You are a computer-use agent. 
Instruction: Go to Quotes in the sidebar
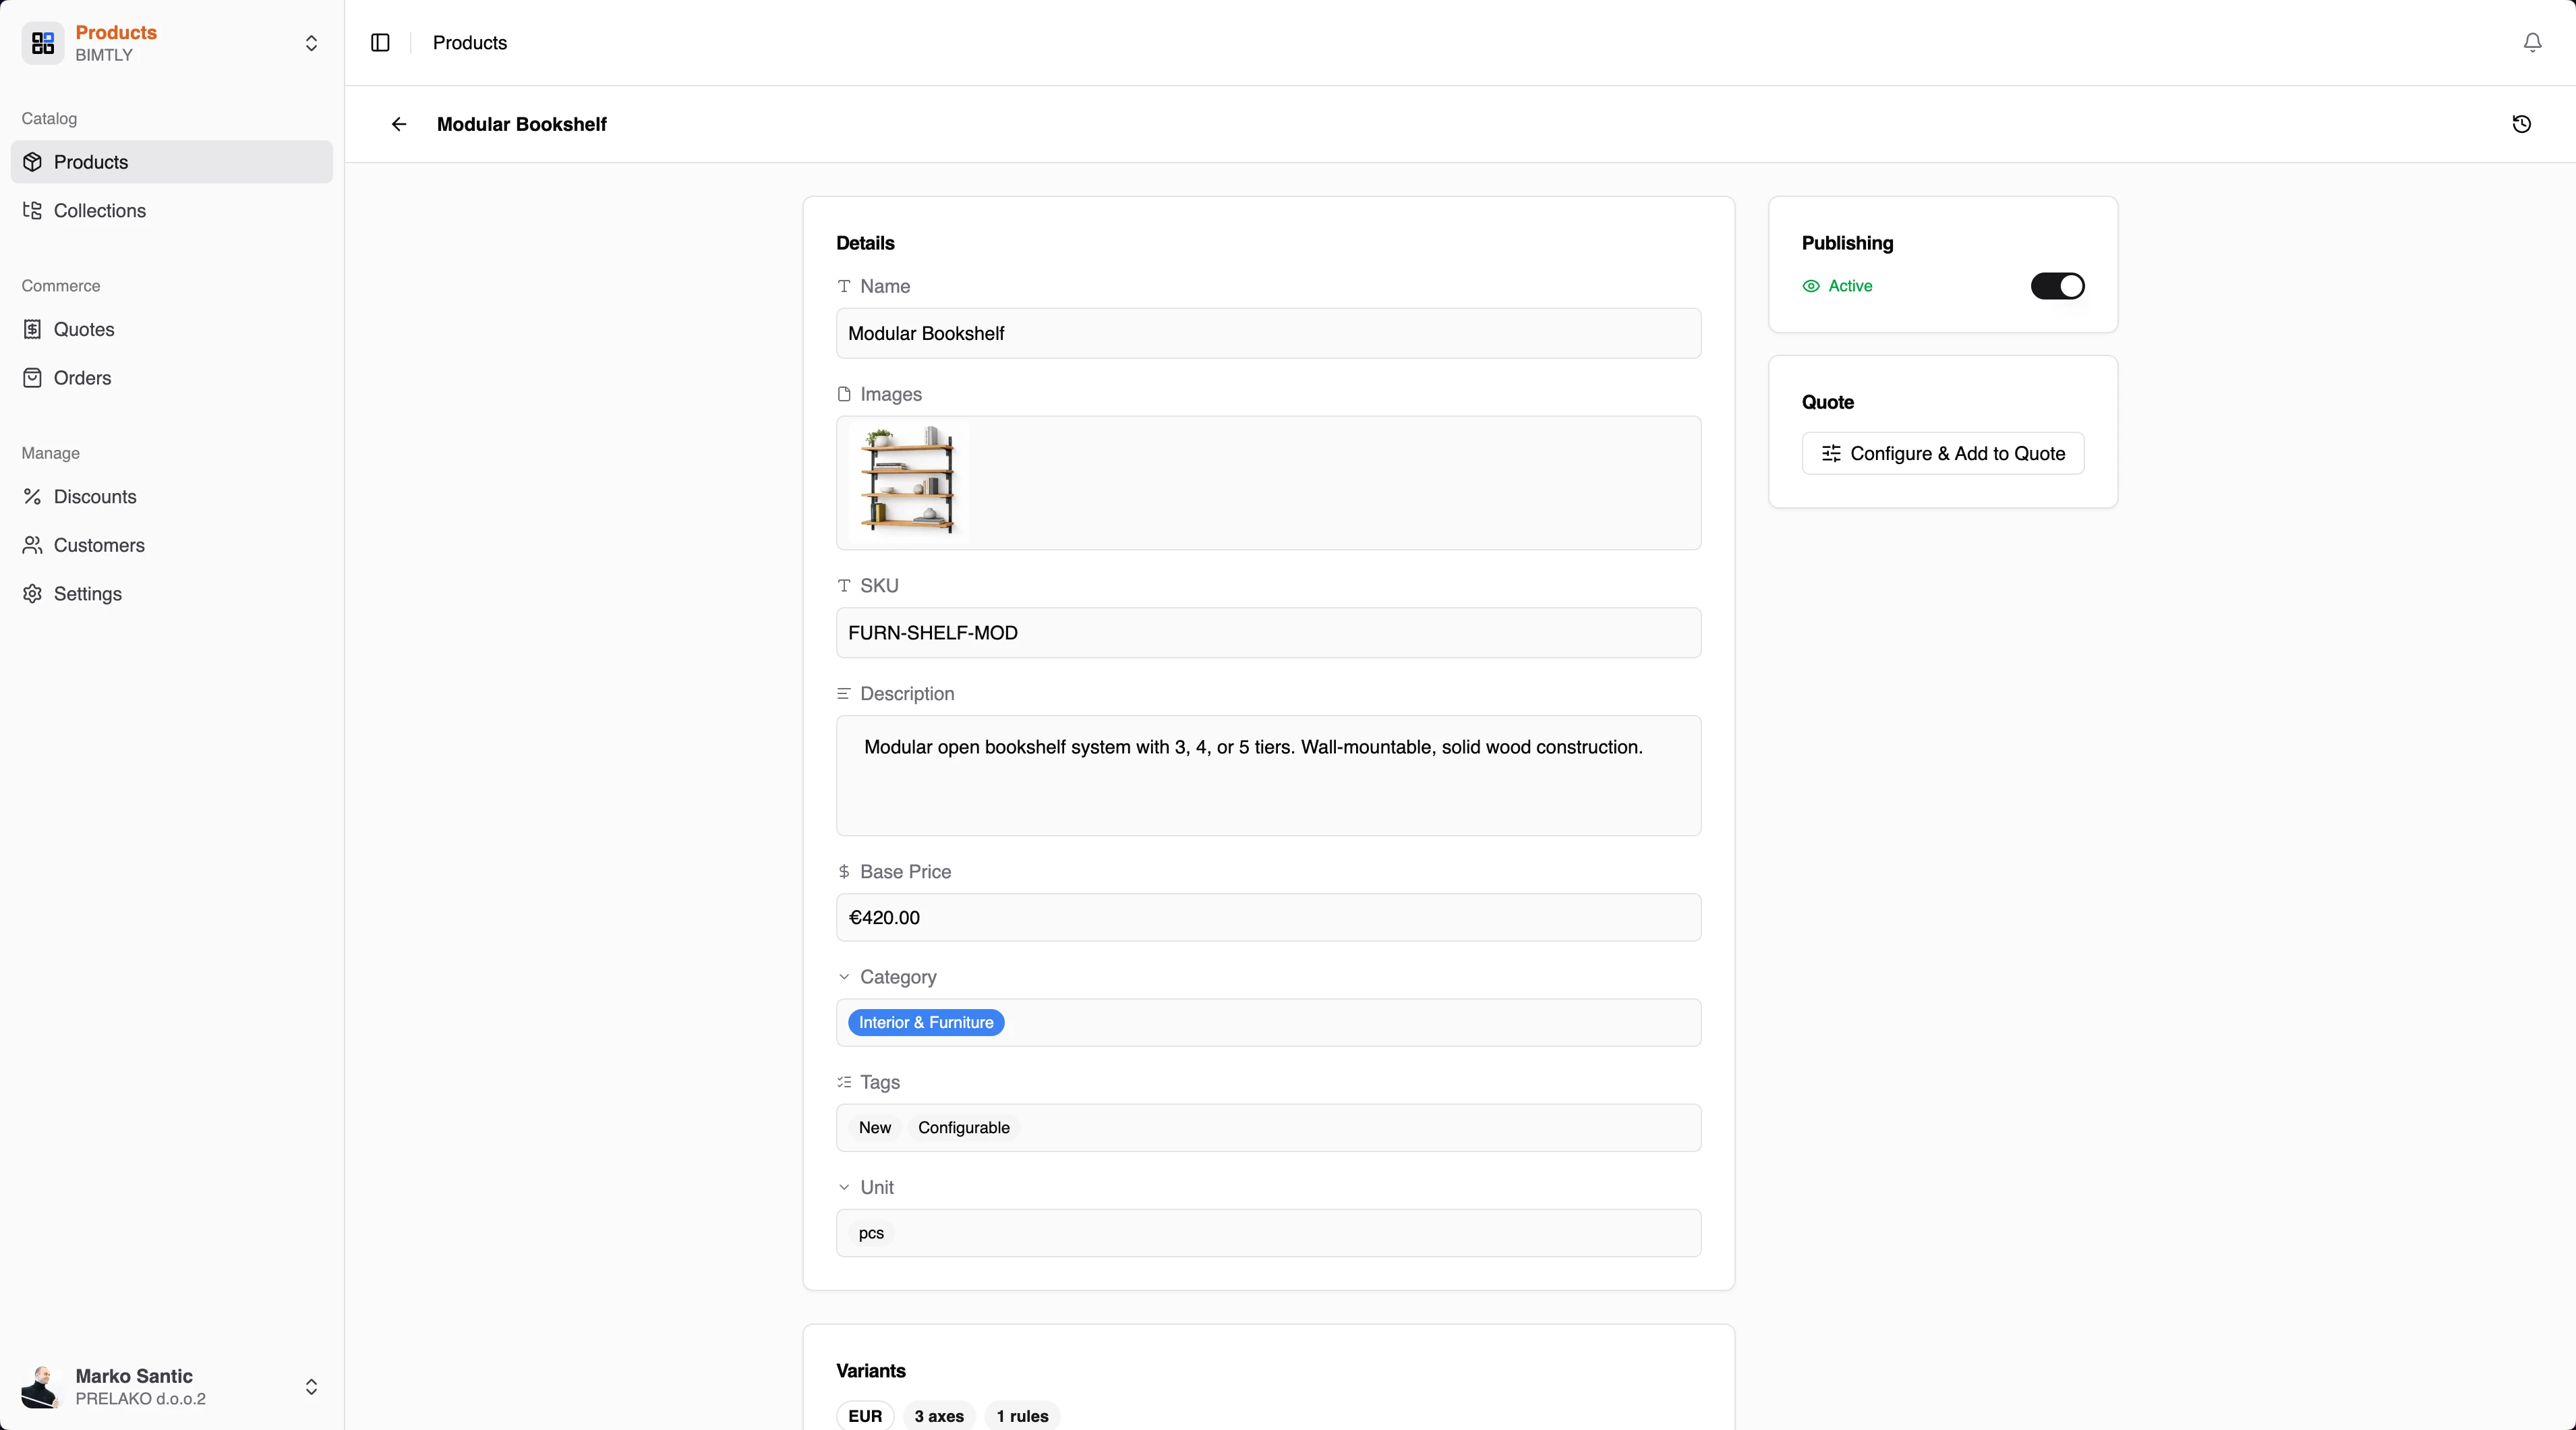[x=84, y=329]
